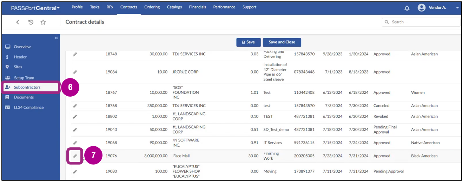Open the Contracts tab in top navigation
This screenshot has width=462, height=181.
[128, 7]
